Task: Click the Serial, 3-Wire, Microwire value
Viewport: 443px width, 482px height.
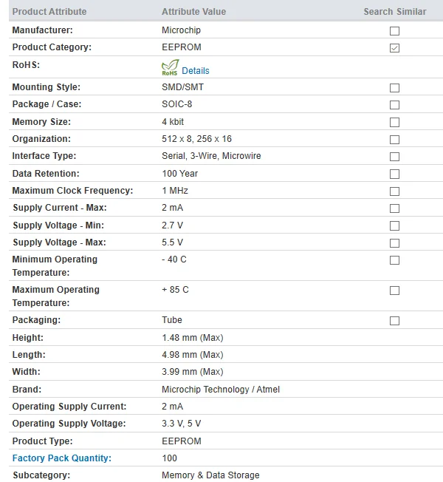Action: (211, 156)
